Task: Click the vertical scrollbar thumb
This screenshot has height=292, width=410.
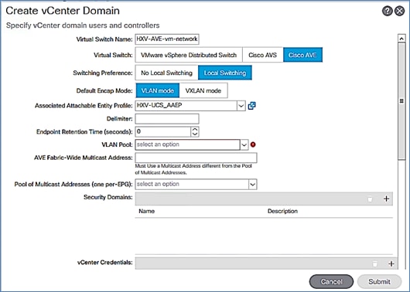Action: pos(401,101)
